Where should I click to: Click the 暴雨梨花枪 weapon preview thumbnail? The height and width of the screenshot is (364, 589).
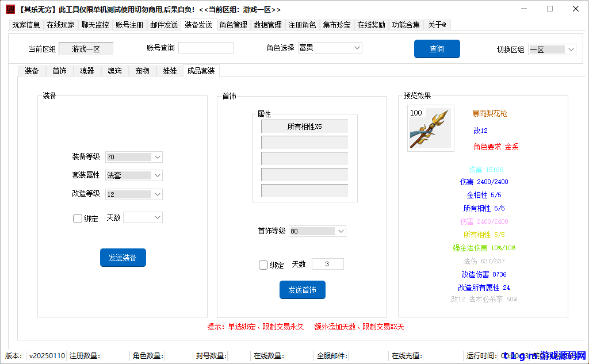[x=430, y=127]
